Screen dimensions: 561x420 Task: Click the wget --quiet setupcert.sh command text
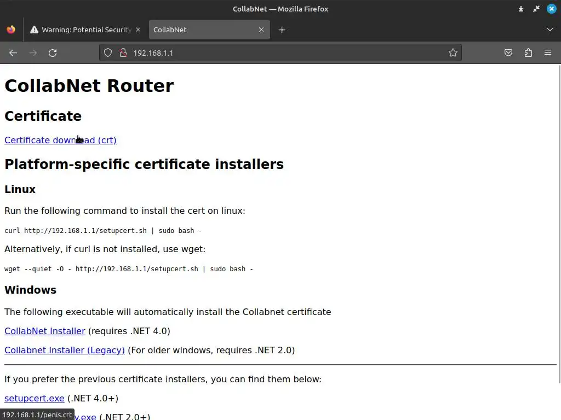click(x=129, y=269)
